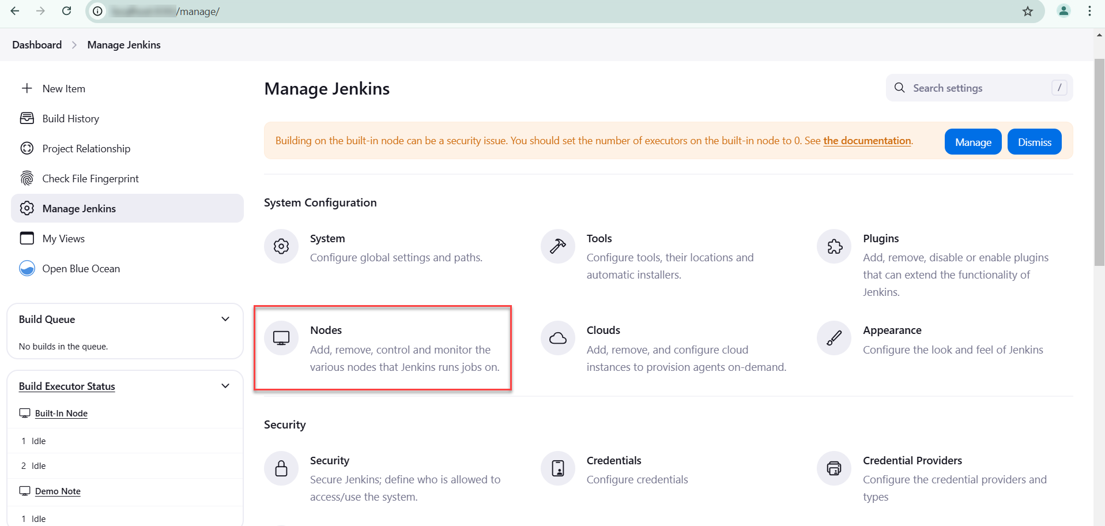Click the Built-In Node computer icon

(x=25, y=413)
